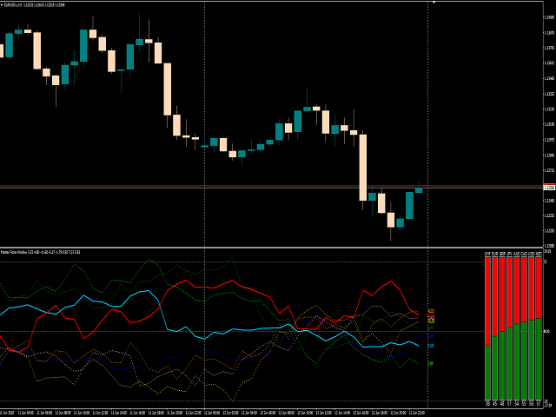Click the GBP strength bar

[x=502, y=328]
